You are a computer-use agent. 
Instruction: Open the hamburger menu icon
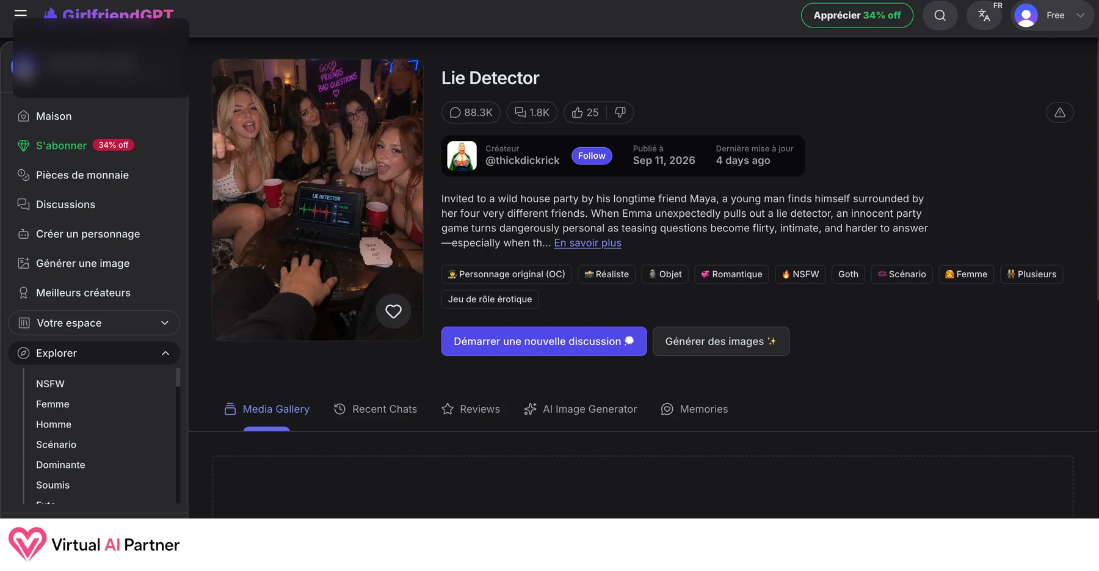click(21, 13)
